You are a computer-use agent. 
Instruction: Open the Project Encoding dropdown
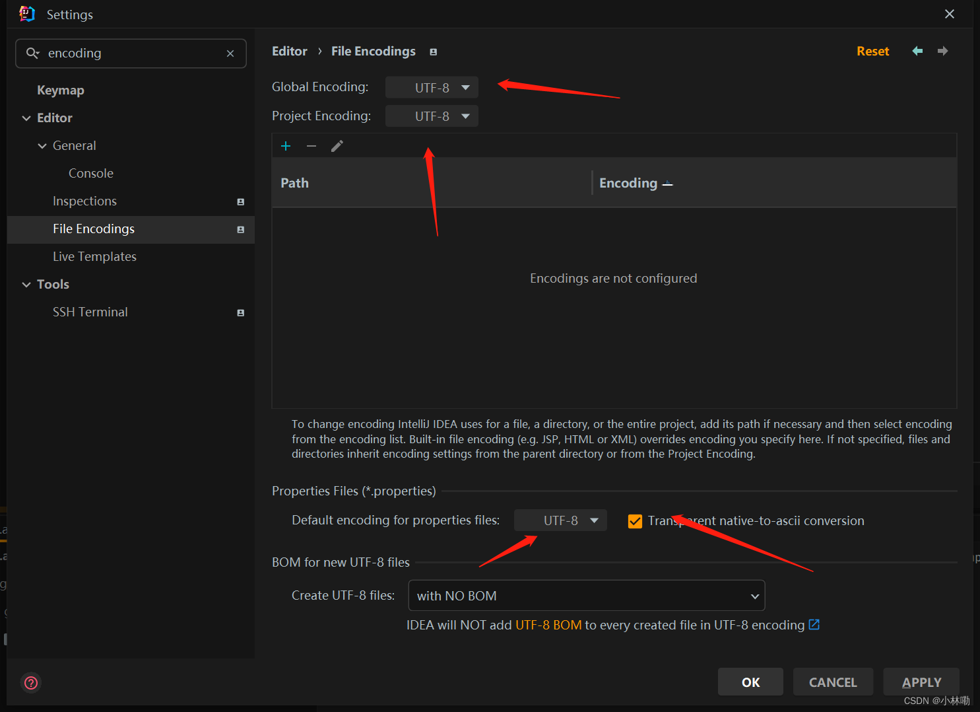point(432,116)
